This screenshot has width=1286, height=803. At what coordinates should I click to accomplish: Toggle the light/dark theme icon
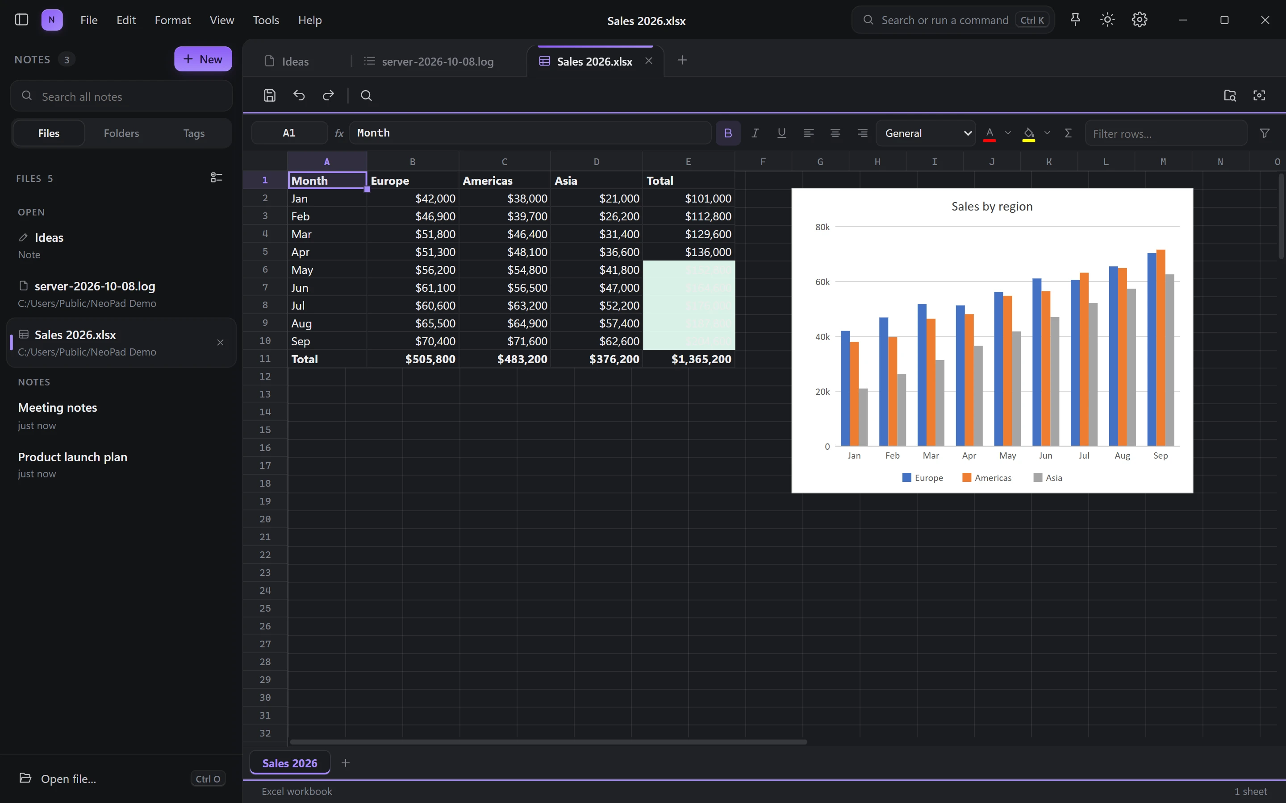point(1107,20)
